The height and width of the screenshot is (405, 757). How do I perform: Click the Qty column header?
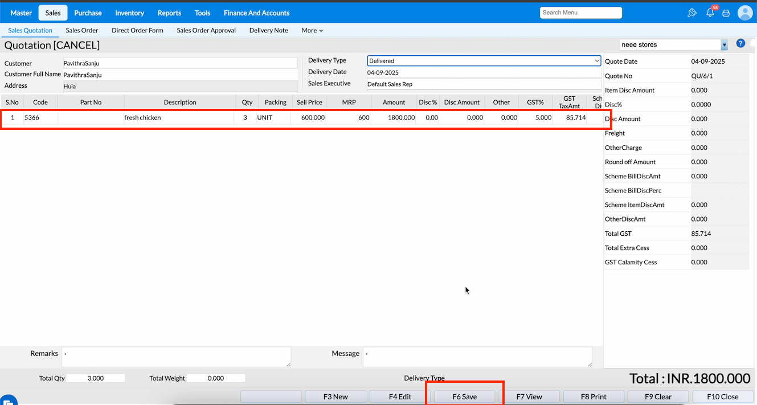tap(247, 102)
